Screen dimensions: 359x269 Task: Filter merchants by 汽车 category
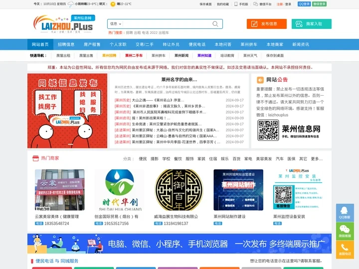pyautogui.click(x=280, y=159)
